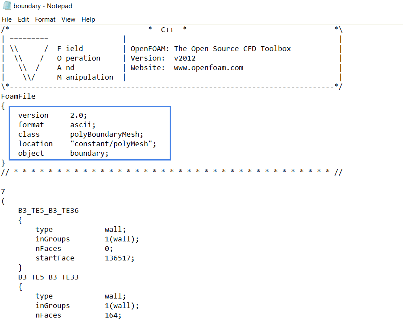Click the FoamFile keyword line
403x321 pixels.
18,96
